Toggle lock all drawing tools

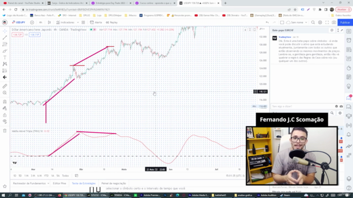pos(5,115)
